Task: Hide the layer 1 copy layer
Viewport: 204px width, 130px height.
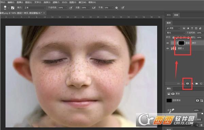Action: pyautogui.click(x=168, y=43)
